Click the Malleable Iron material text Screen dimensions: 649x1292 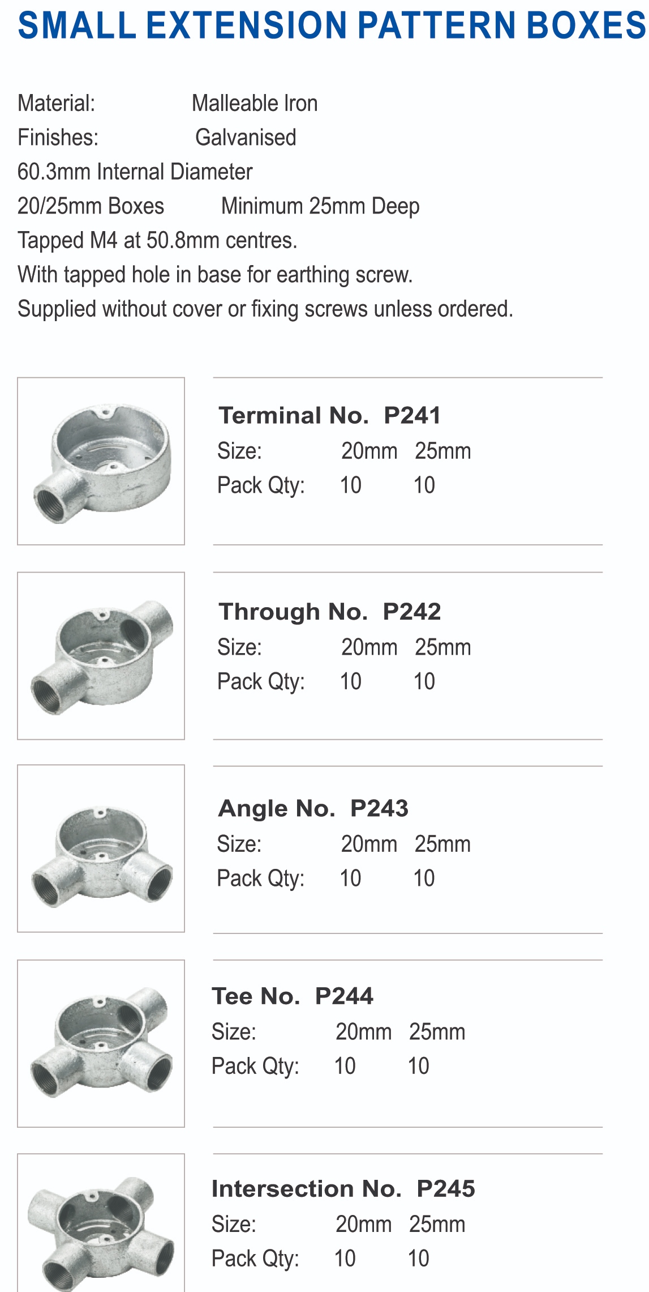pos(255,103)
